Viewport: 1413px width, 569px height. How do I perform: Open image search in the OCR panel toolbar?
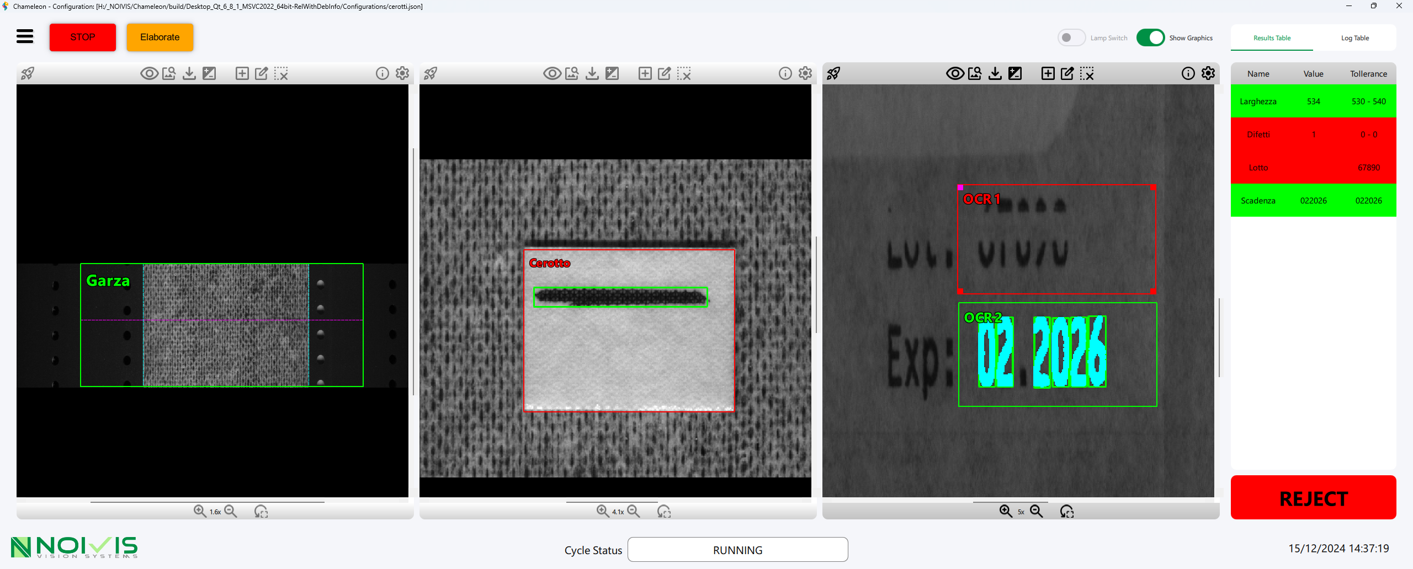(x=975, y=73)
